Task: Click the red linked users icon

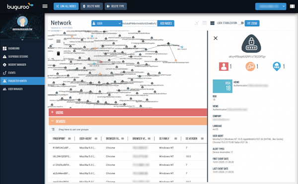Action: [x=223, y=66]
